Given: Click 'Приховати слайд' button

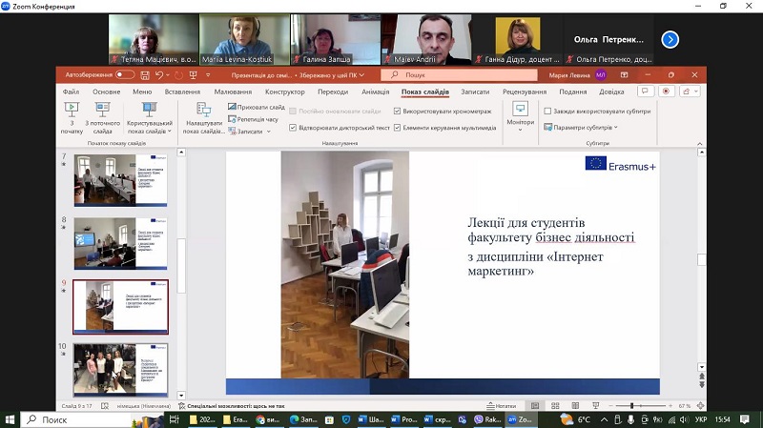Looking at the screenshot, I should (x=256, y=108).
